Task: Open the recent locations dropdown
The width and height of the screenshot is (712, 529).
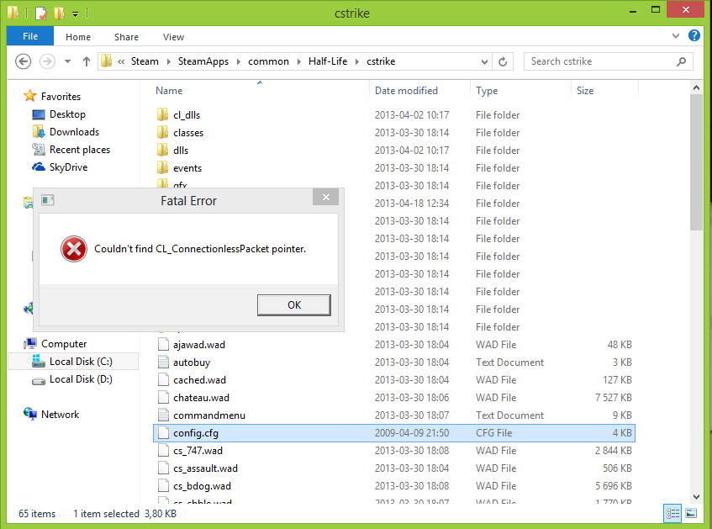Action: coord(67,61)
